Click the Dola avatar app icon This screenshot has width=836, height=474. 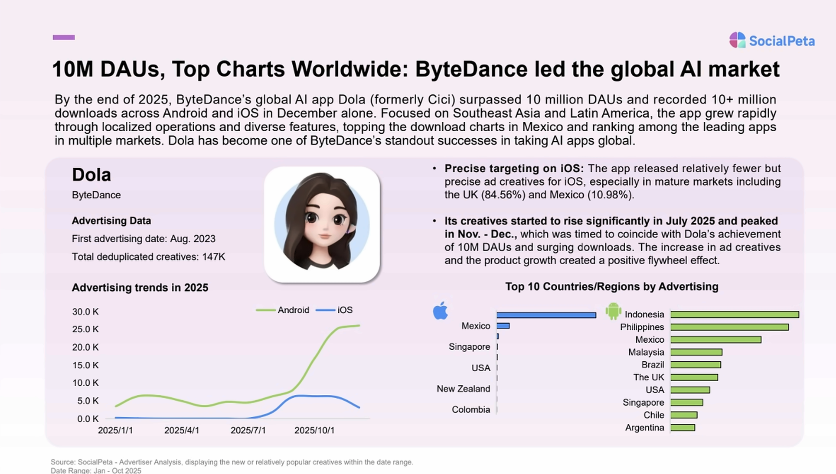322,224
